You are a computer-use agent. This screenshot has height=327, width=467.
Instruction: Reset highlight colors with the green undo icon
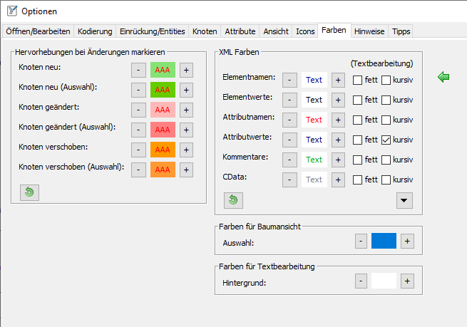(x=30, y=192)
